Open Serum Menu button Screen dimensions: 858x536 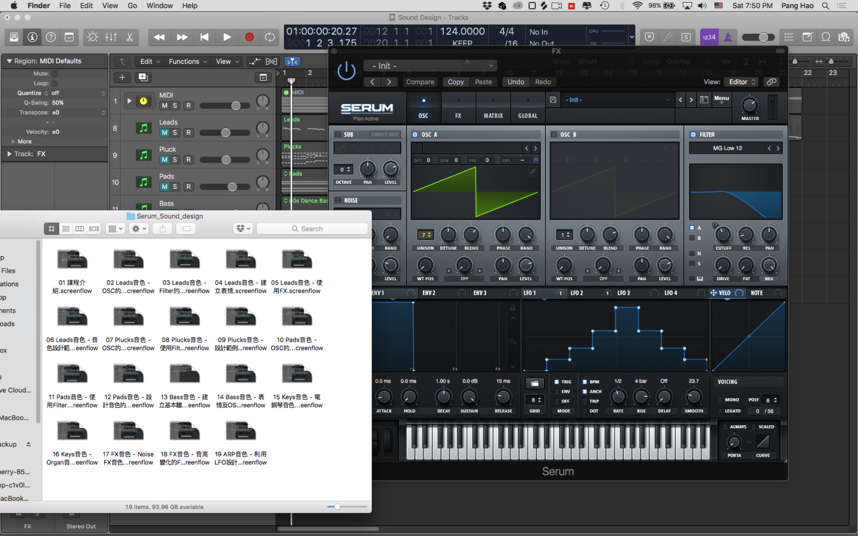click(x=721, y=100)
